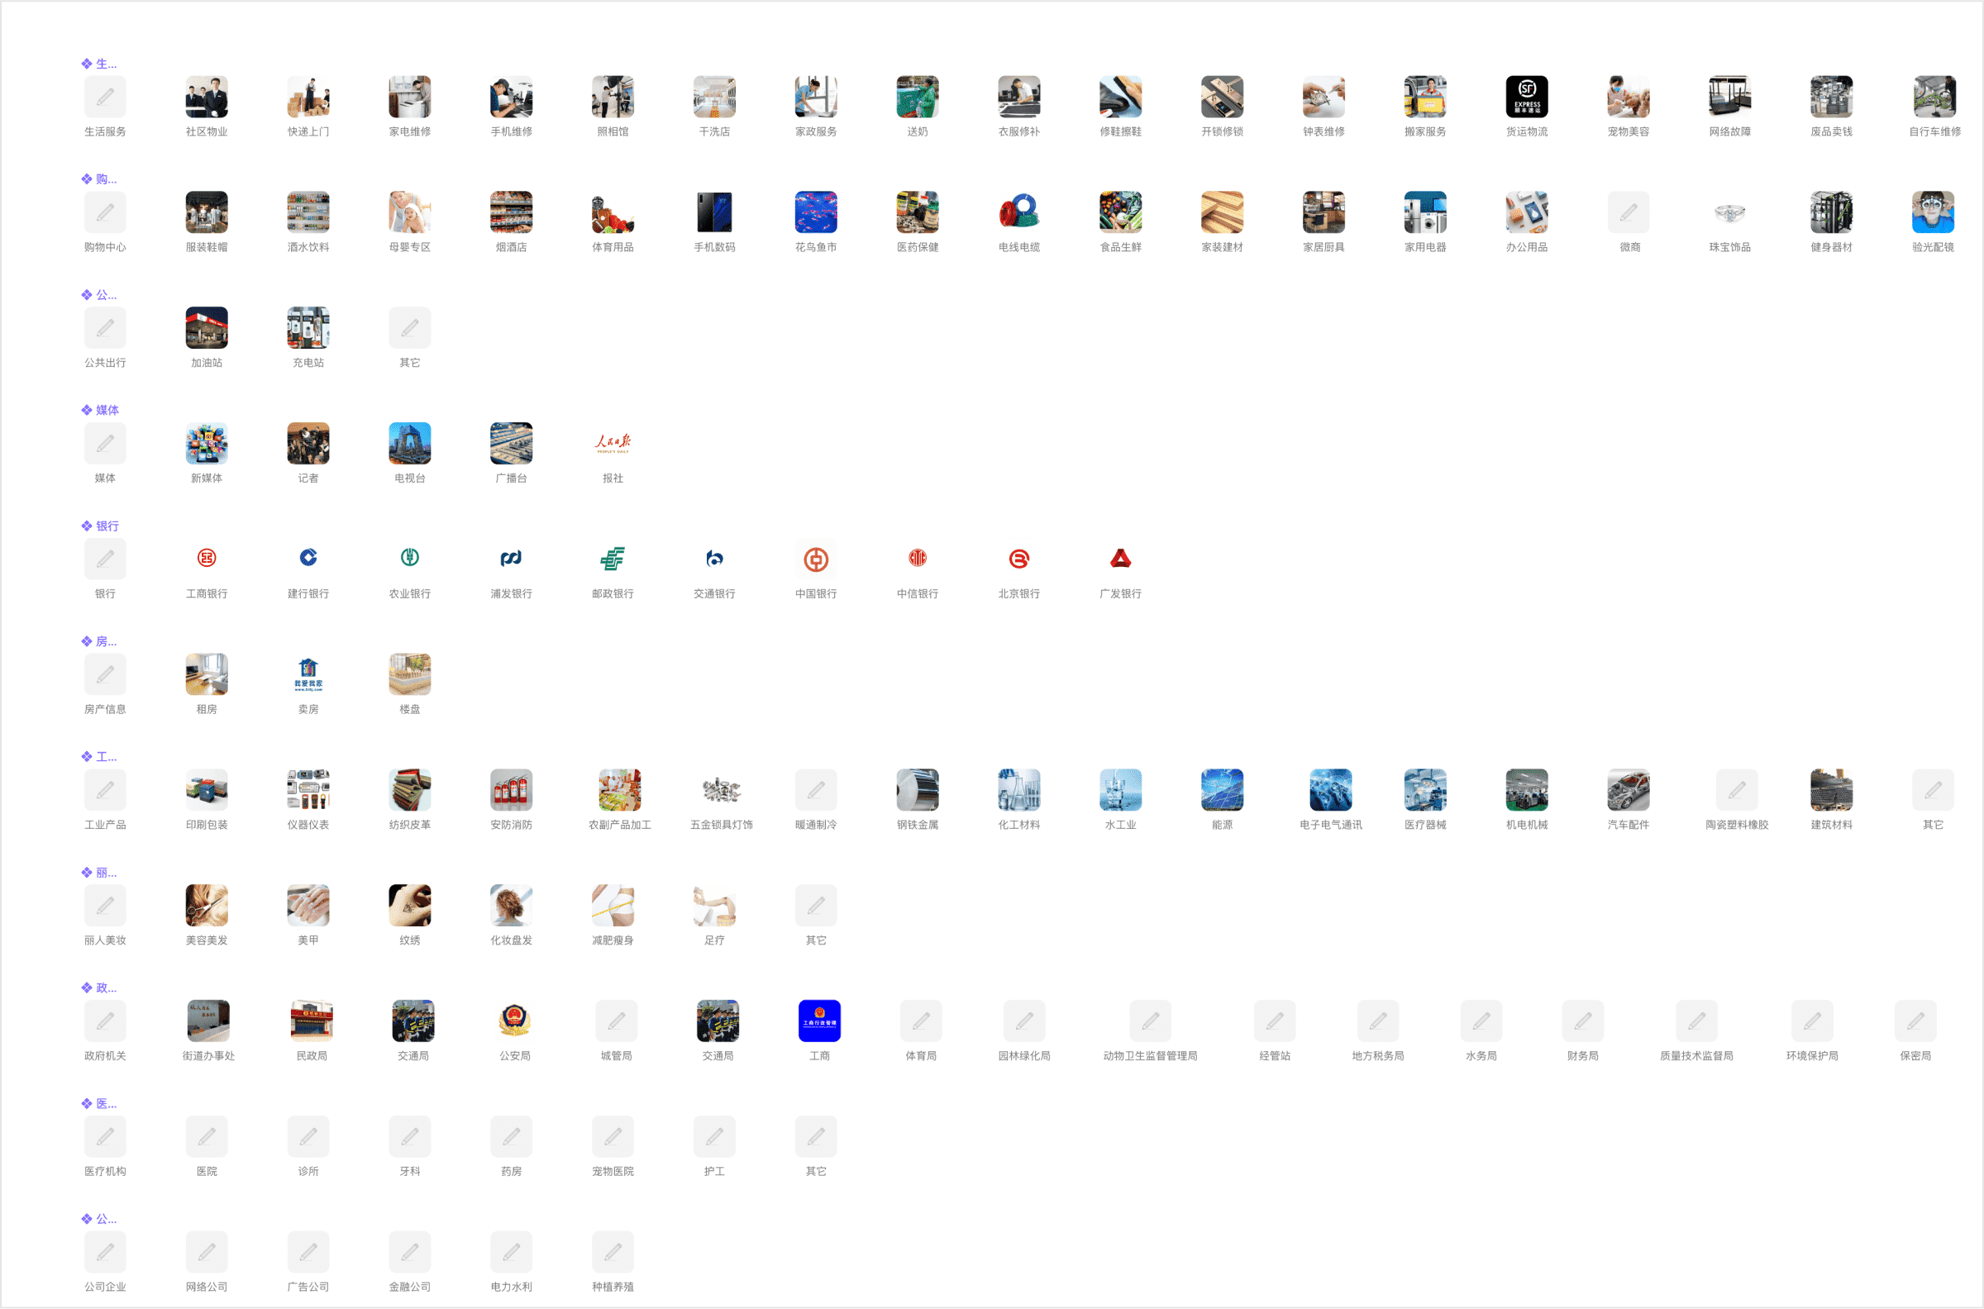Select the 工商 blue icon

pyautogui.click(x=819, y=1021)
